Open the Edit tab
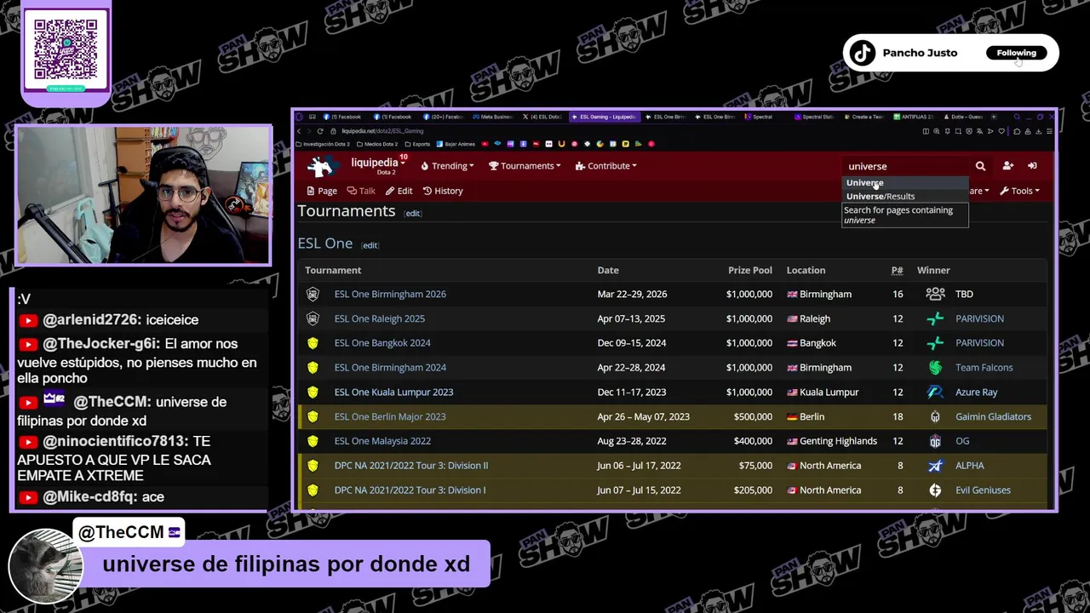 399,191
